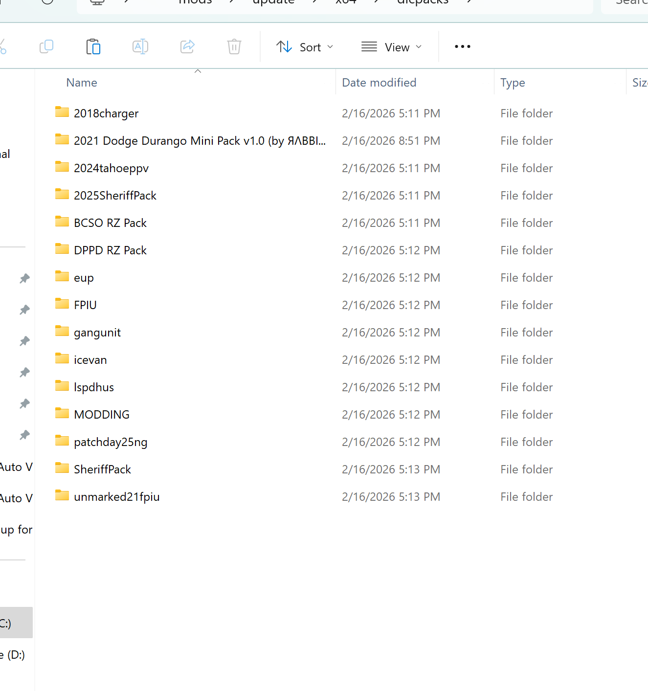The height and width of the screenshot is (691, 648).
Task: Sort by the Name column header
Action: [x=82, y=83]
